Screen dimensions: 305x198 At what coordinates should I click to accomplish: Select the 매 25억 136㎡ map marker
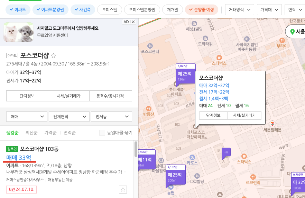point(185,74)
